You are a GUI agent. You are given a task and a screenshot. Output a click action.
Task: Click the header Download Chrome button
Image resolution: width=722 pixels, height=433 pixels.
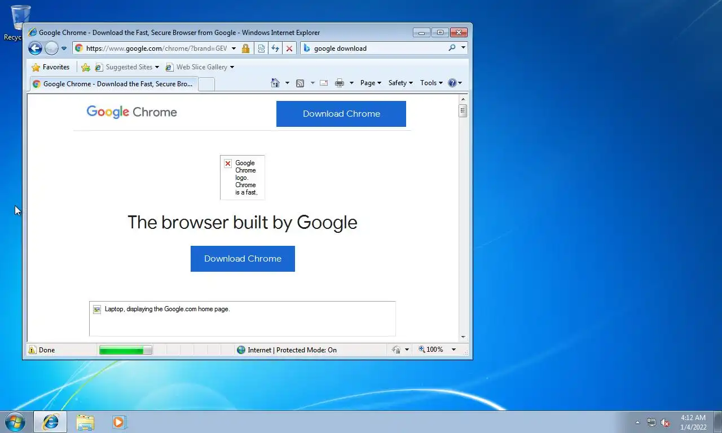point(341,114)
